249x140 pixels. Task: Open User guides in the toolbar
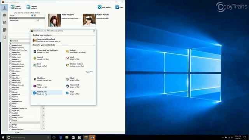tap(104, 7)
